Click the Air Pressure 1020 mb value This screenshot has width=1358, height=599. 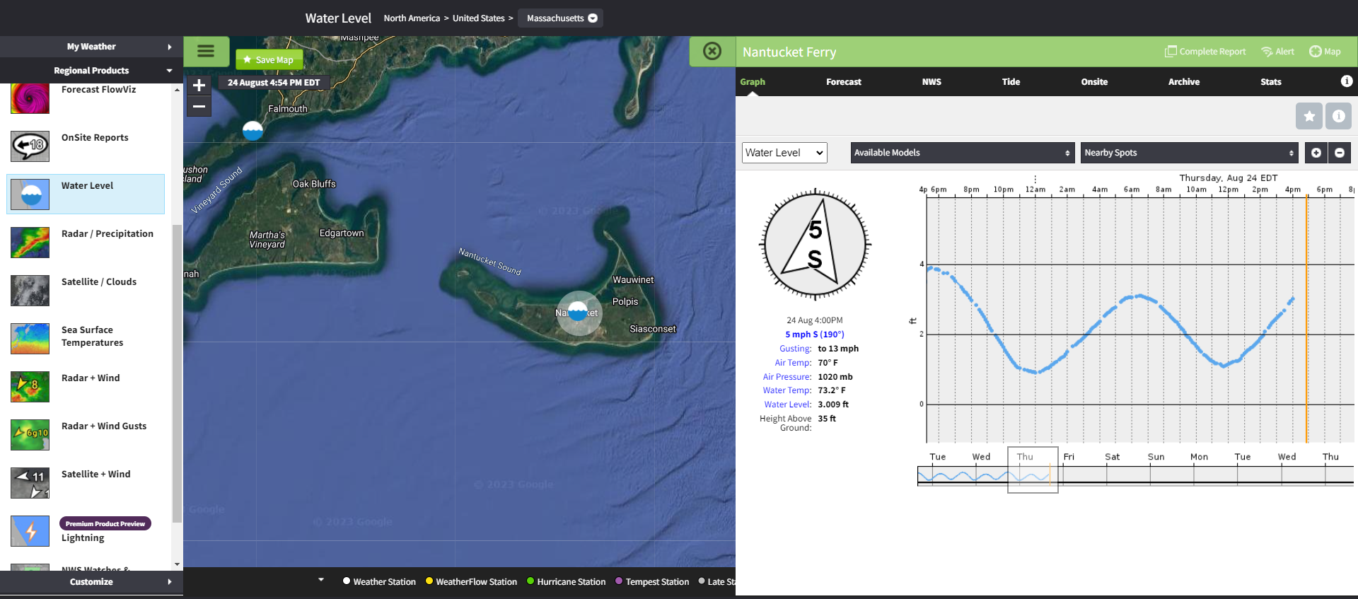tap(835, 377)
